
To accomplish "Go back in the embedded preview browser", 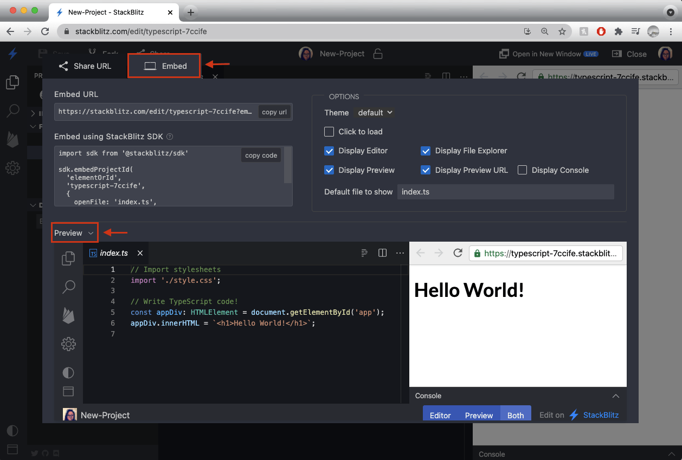I will (x=420, y=253).
